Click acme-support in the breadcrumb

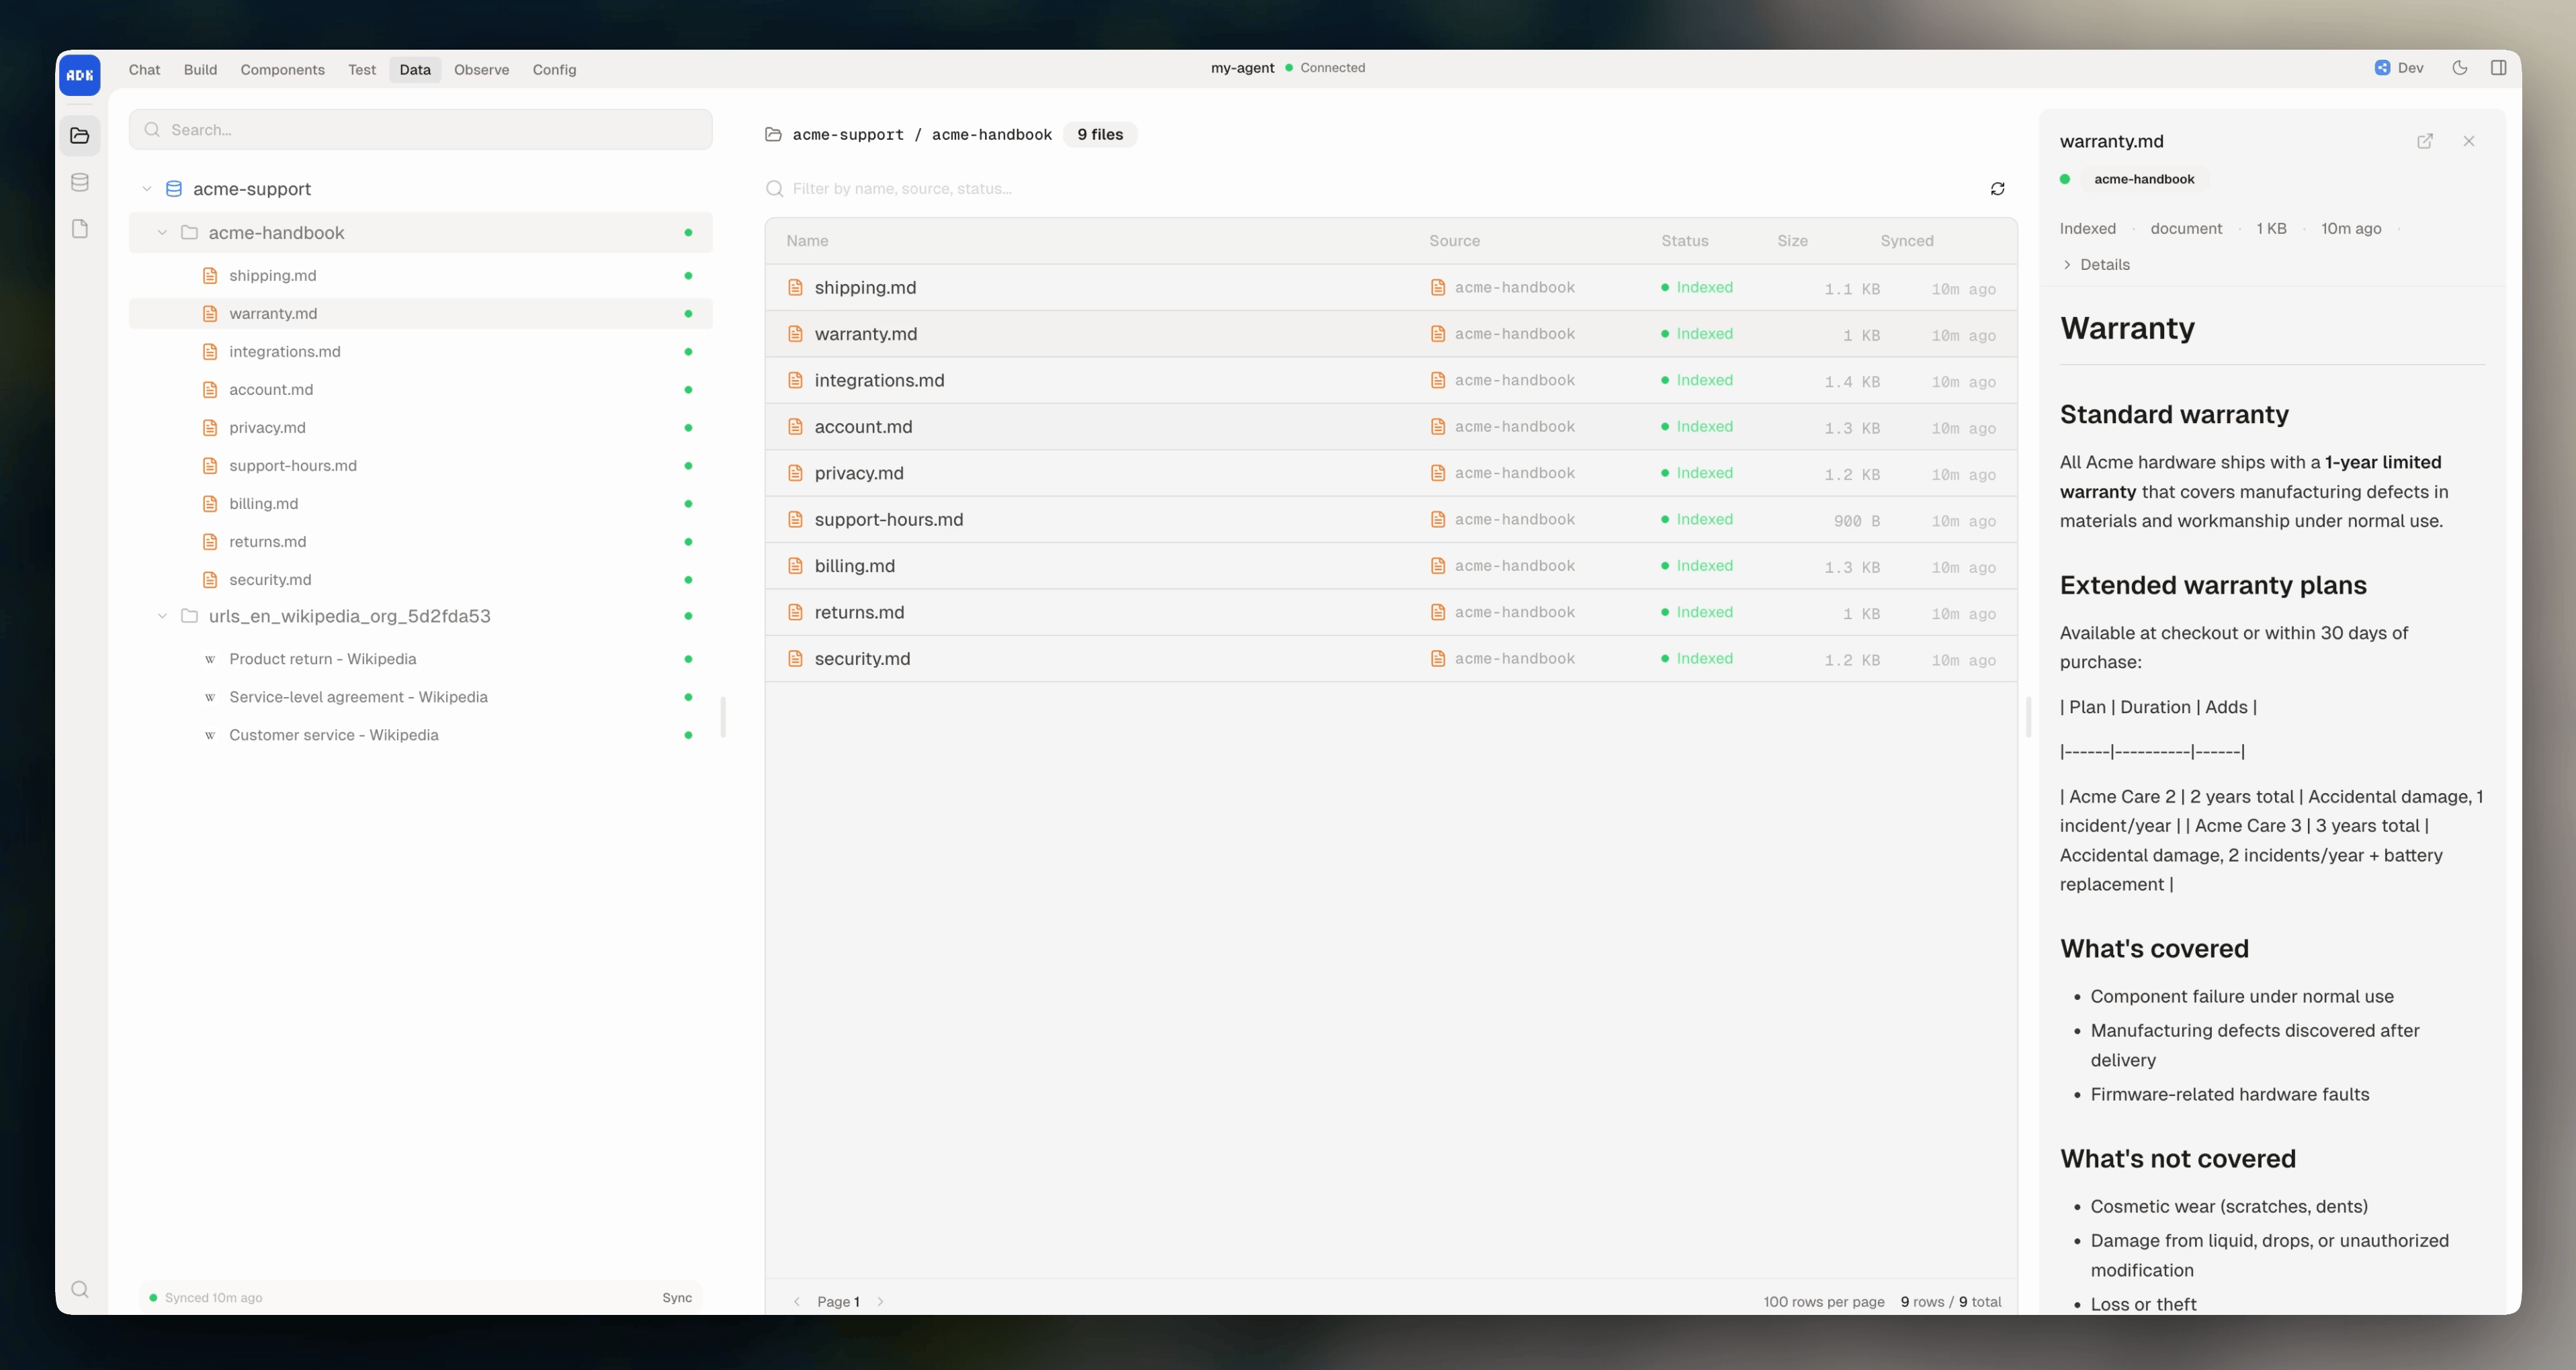pyautogui.click(x=848, y=135)
